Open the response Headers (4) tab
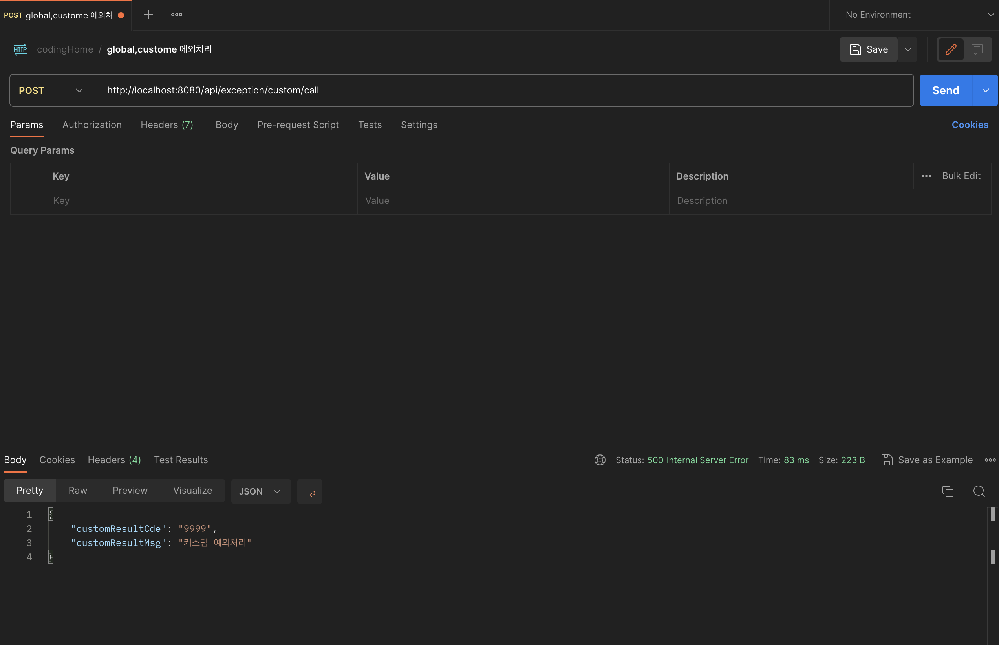Screen dimensions: 999x645 click(114, 460)
